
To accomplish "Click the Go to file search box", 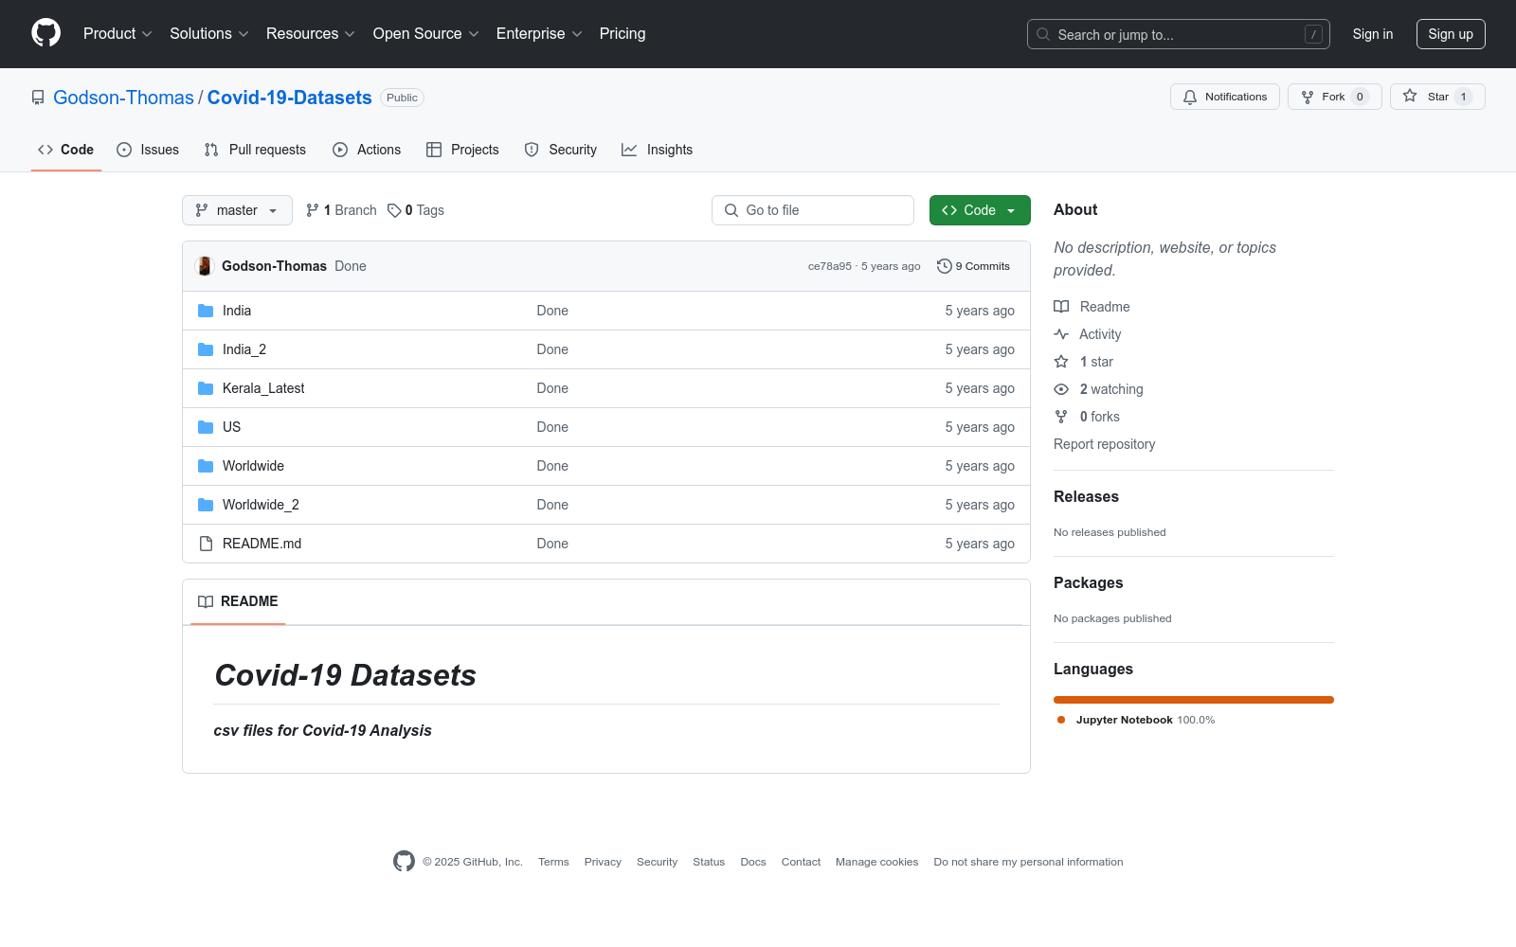I will (813, 210).
